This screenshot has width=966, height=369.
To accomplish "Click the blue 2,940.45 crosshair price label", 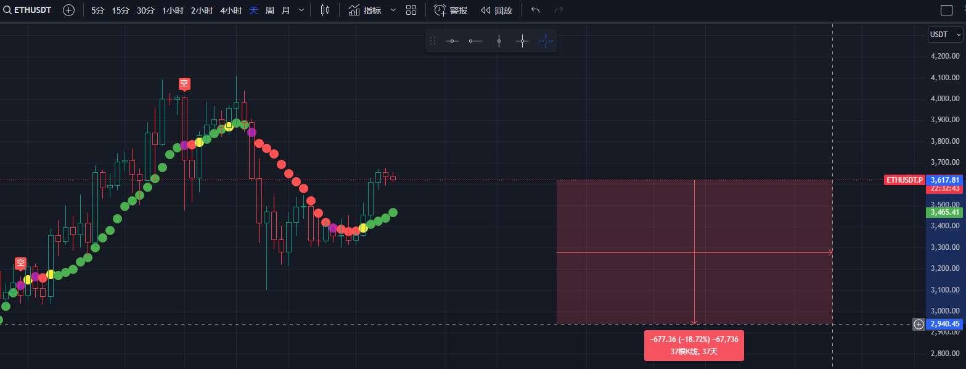I will (x=945, y=324).
